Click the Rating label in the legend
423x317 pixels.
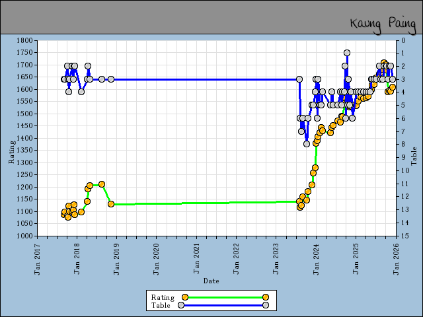point(163,297)
